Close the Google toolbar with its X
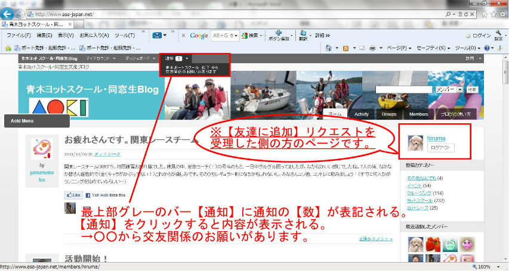The height and width of the screenshot is (271, 509). pos(183,35)
